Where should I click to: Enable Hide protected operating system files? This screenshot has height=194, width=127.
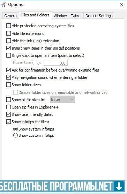click(8, 26)
